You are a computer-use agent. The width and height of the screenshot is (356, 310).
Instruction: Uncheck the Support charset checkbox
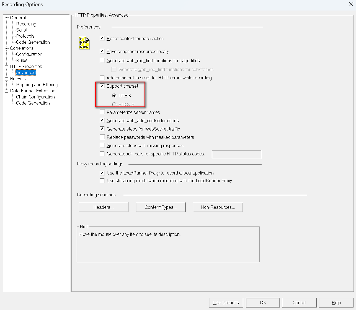[x=102, y=86]
